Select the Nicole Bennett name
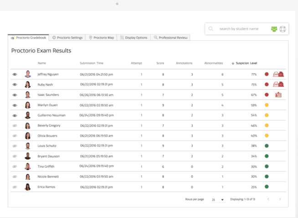The height and width of the screenshot is (218, 298). [x=48, y=177]
